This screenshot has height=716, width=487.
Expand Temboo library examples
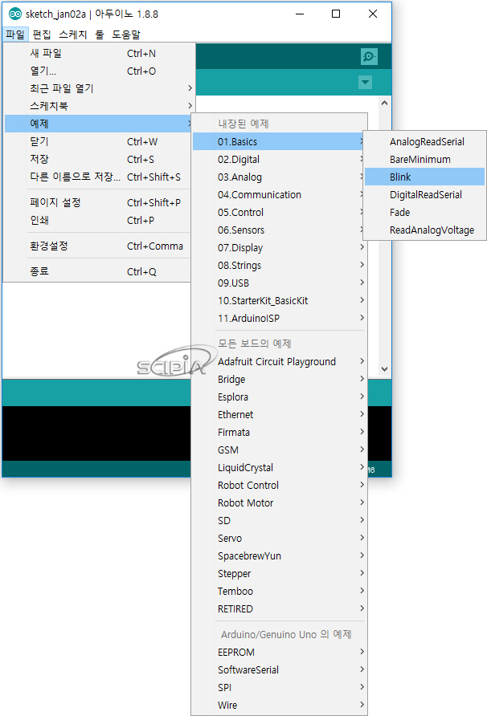[280, 592]
